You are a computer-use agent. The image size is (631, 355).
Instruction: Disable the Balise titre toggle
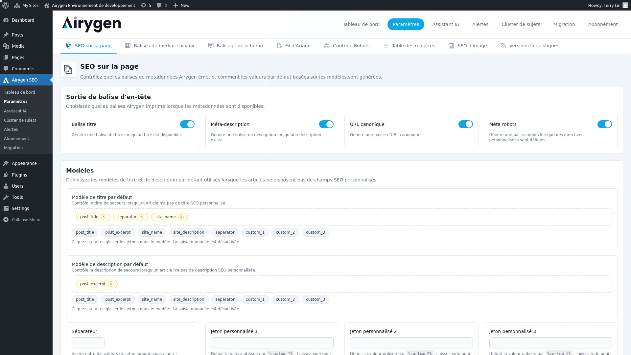point(187,124)
